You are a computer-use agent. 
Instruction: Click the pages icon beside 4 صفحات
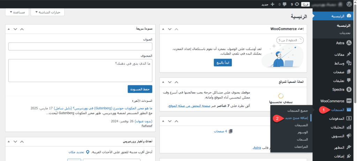click(231, 131)
